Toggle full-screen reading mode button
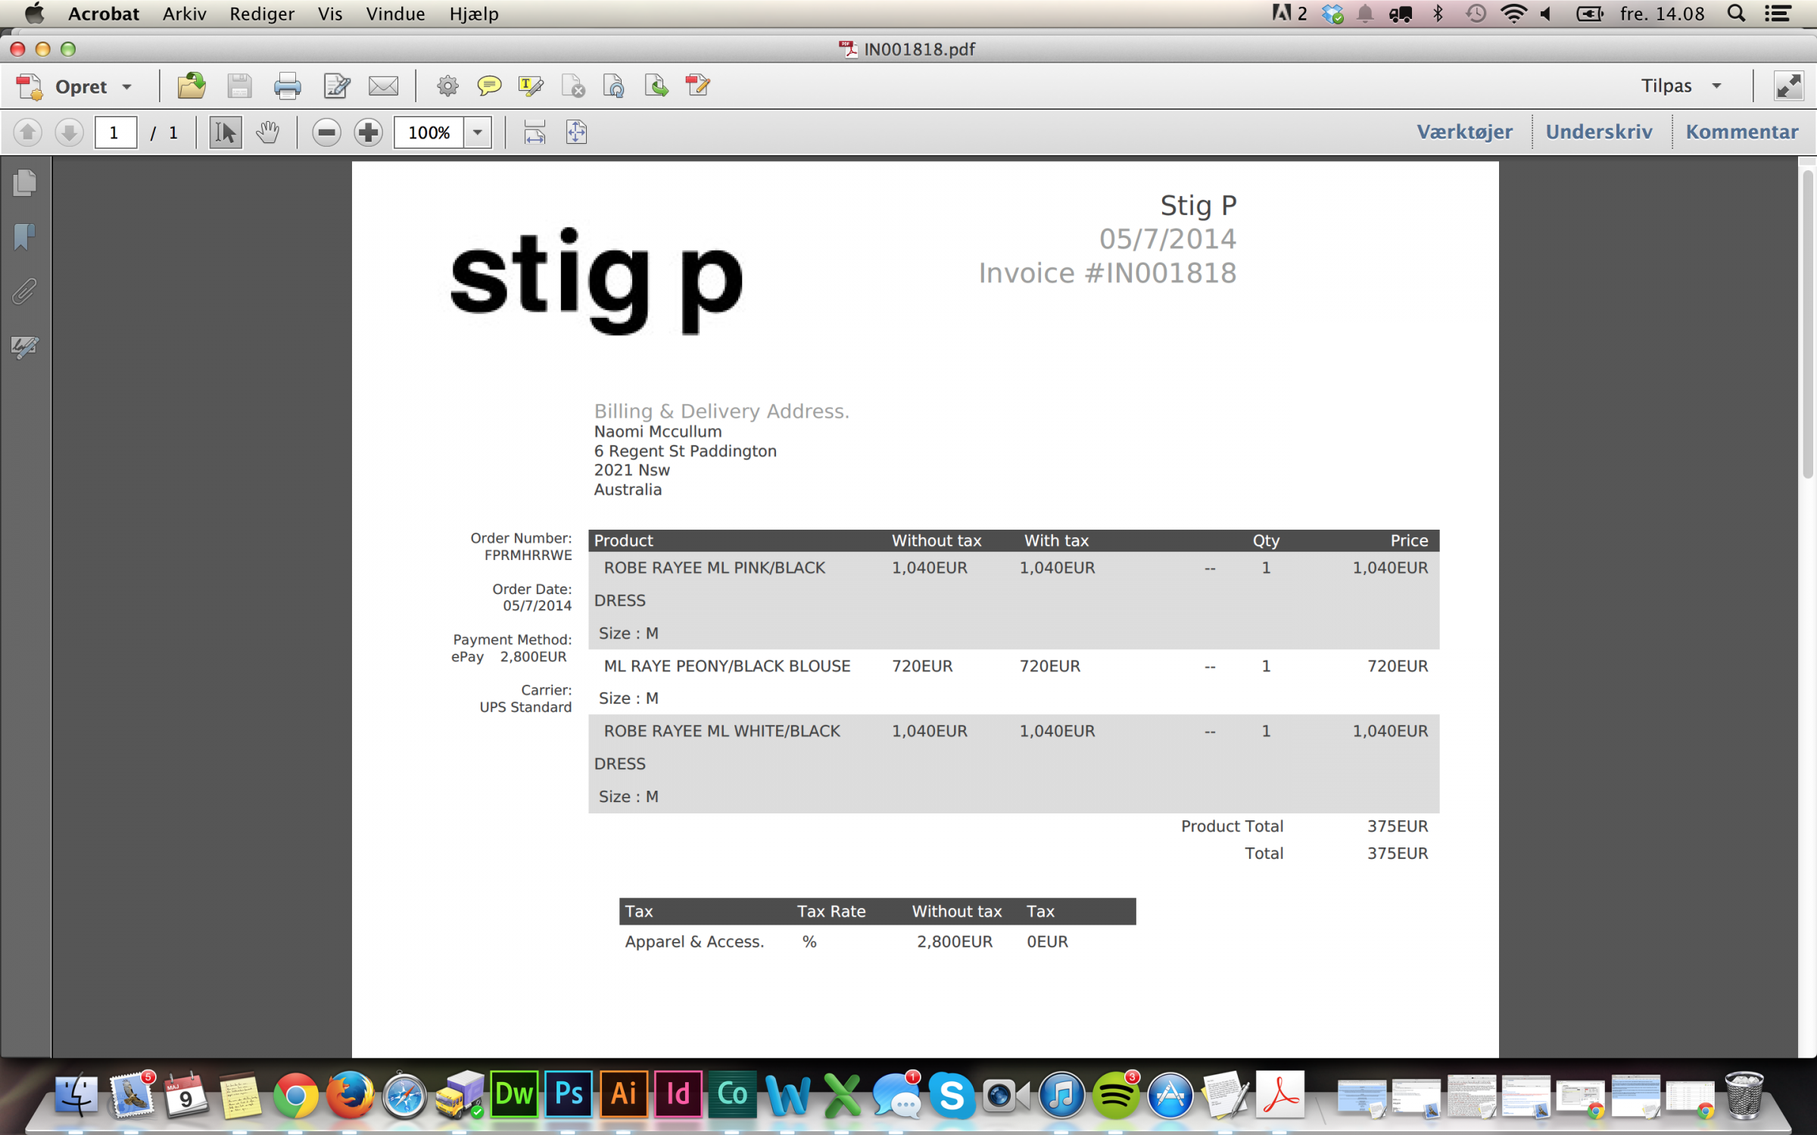This screenshot has height=1135, width=1817. pos(1788,86)
